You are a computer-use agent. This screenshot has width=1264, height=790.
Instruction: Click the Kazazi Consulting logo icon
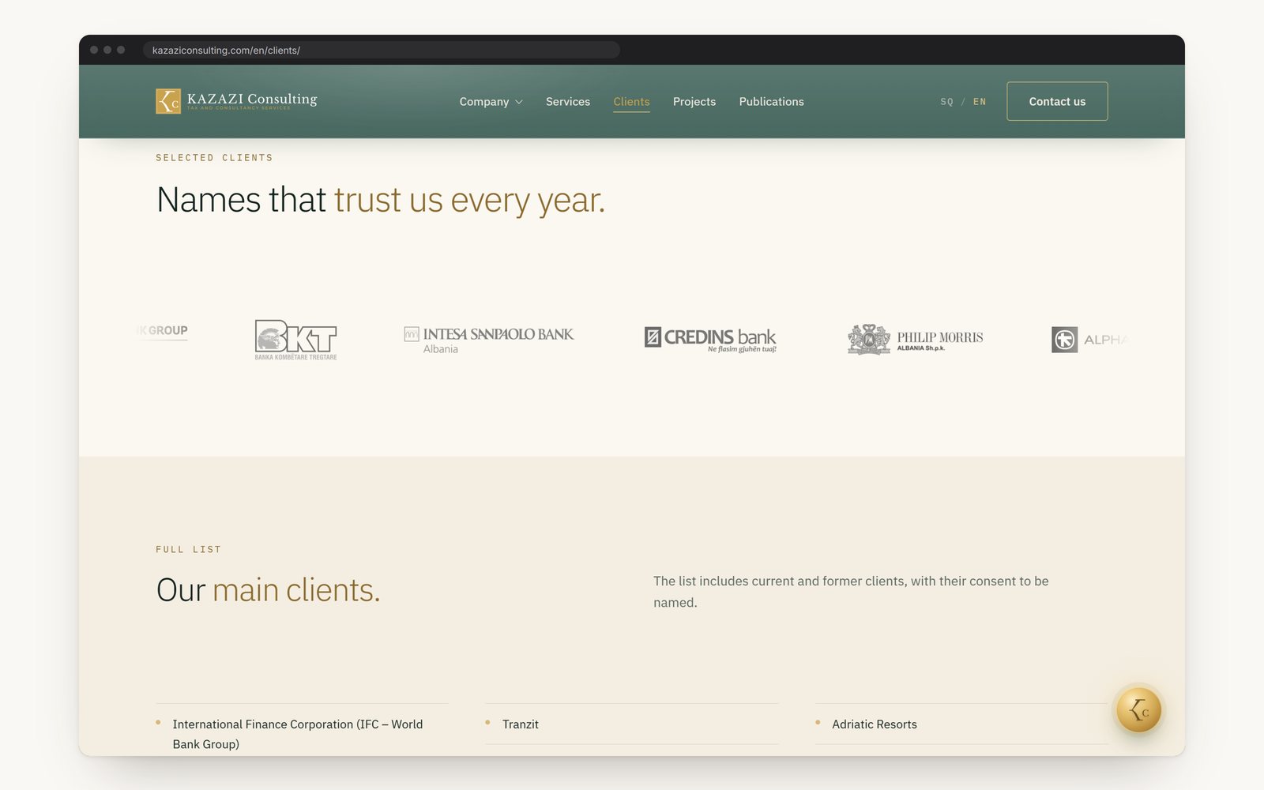coord(168,101)
